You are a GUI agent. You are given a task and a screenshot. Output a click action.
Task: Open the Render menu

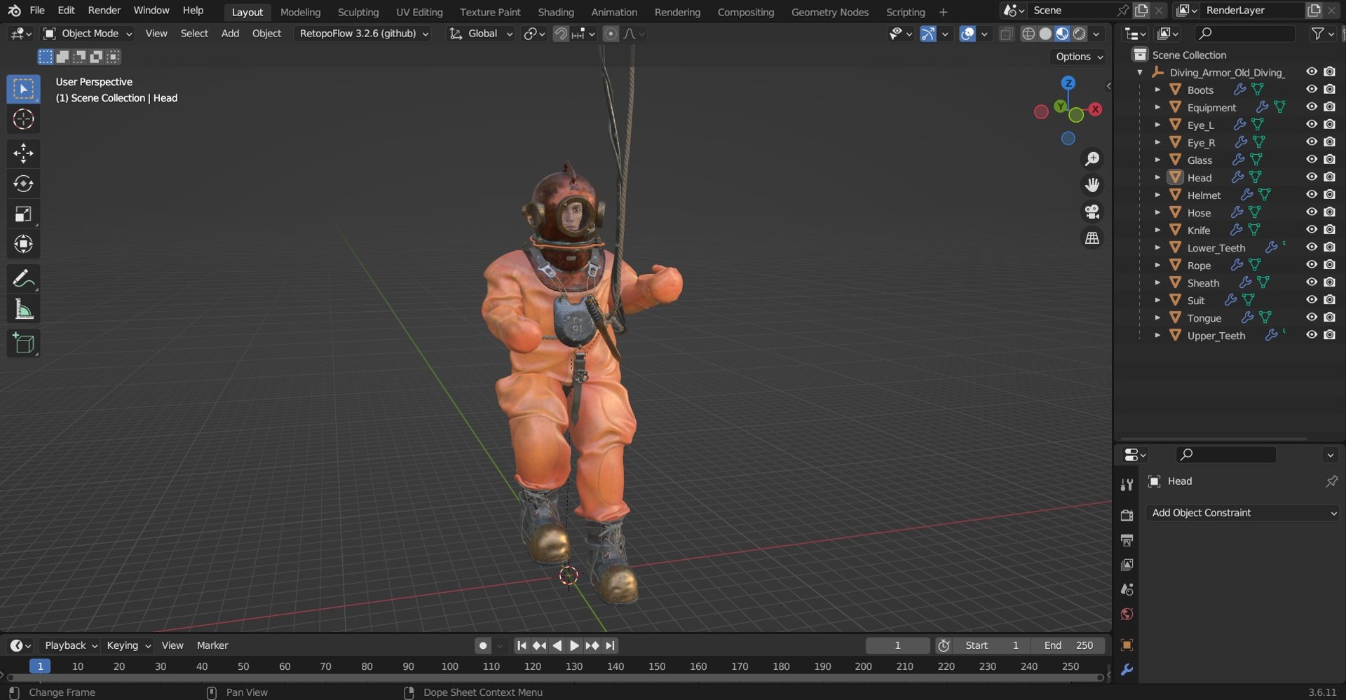click(104, 11)
